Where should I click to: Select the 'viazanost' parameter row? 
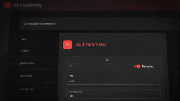[26, 76]
